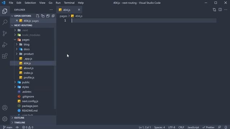Close the 404.js editor tab

coord(79,10)
